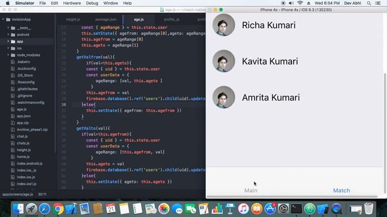Open FaceTime in the Dock
The width and height of the screenshot is (387, 217).
point(190,209)
